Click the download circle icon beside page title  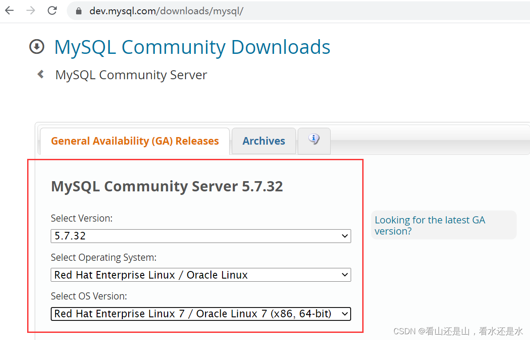37,47
